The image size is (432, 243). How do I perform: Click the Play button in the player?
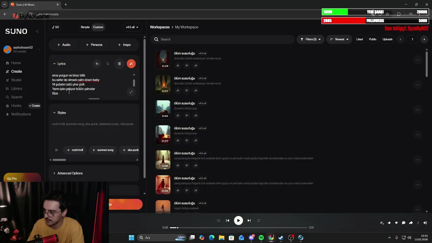[x=238, y=220]
